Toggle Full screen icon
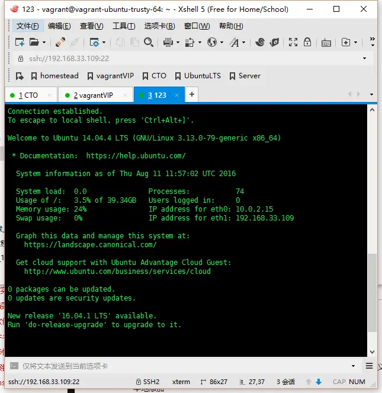This screenshot has width=382, height=393. tap(293, 42)
